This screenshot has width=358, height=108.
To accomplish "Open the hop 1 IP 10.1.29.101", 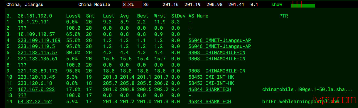I will [33, 22].
